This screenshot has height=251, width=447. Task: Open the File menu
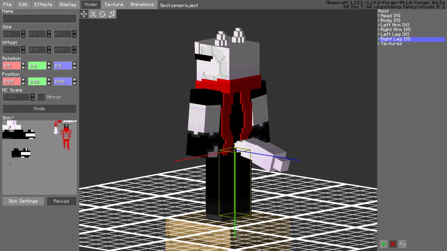point(7,4)
